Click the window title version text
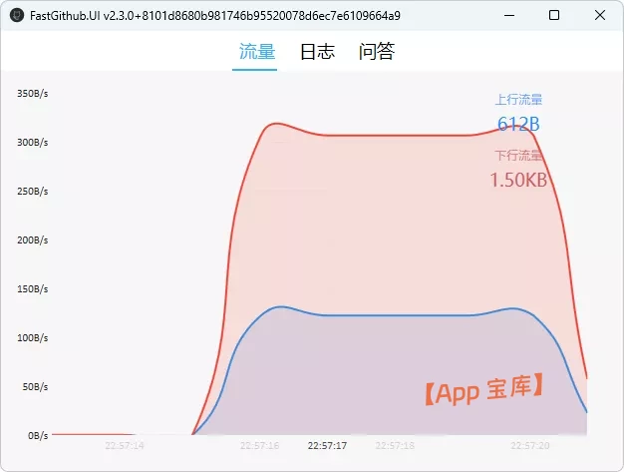The width and height of the screenshot is (624, 472). pos(215,16)
